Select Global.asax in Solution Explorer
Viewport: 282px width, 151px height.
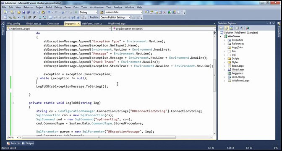click(x=238, y=70)
